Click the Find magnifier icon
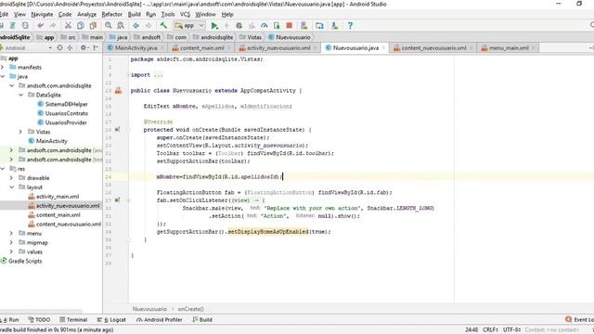This screenshot has width=594, height=334. pyautogui.click(x=109, y=25)
